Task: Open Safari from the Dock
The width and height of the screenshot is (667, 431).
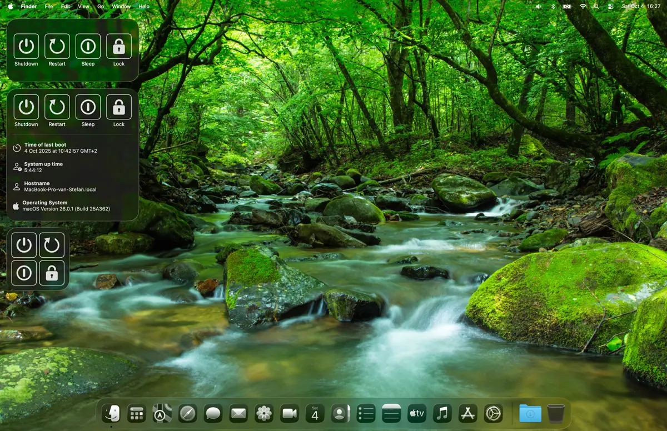Action: click(x=187, y=413)
